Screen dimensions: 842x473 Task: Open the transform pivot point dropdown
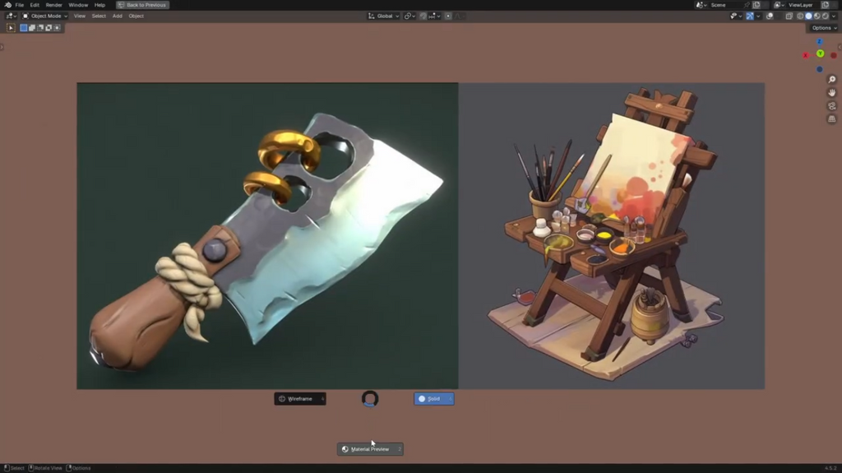click(409, 16)
